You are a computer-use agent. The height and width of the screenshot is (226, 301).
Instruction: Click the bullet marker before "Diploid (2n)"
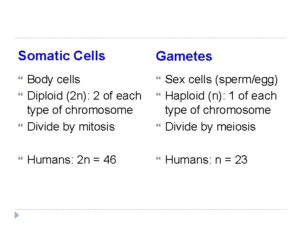[x=20, y=96]
